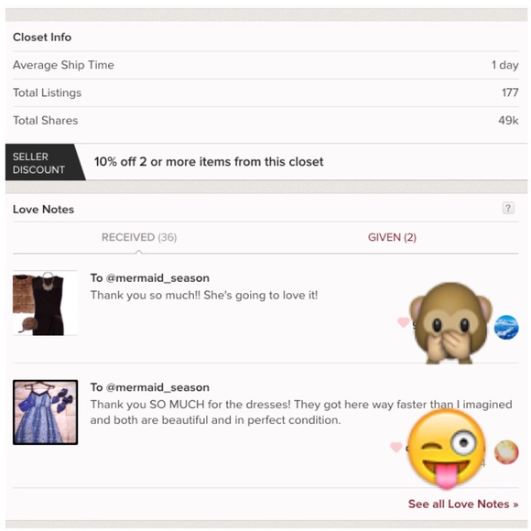Open the orange-red round profile avatar
This screenshot has width=531, height=531.
point(506,452)
